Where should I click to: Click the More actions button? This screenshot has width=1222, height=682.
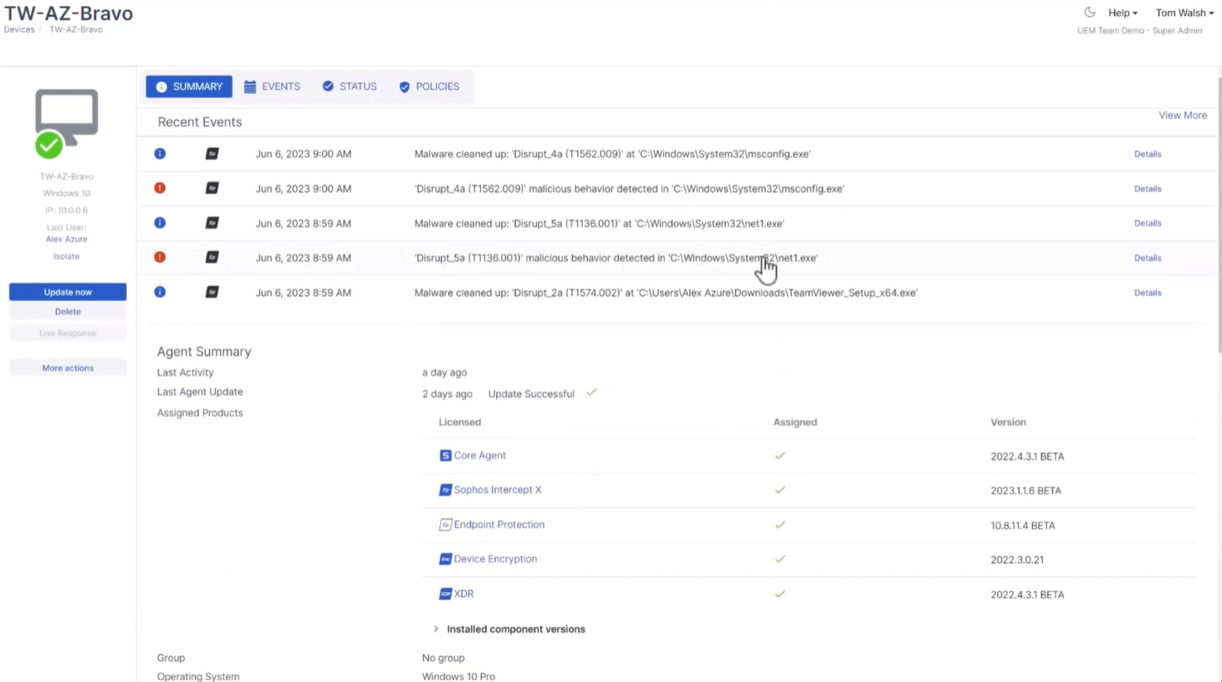tap(68, 368)
